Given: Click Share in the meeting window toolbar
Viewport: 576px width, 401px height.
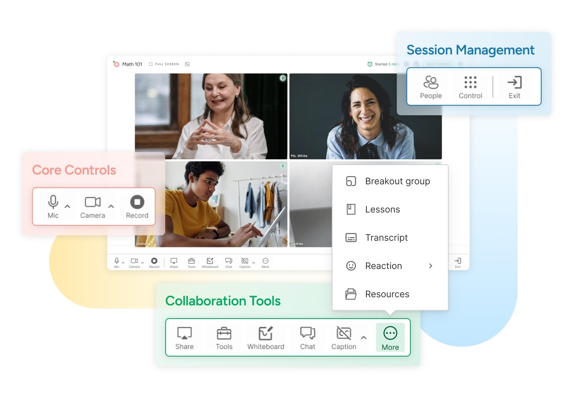Looking at the screenshot, I should click(x=174, y=263).
